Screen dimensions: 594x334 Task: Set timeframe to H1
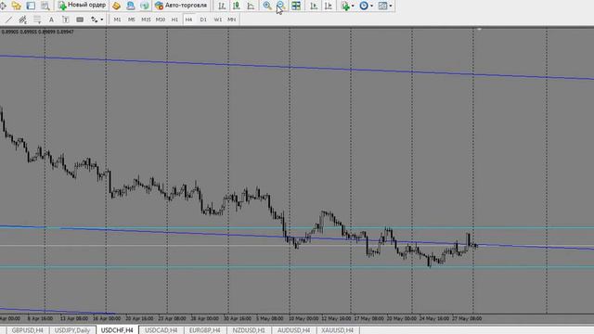point(174,19)
